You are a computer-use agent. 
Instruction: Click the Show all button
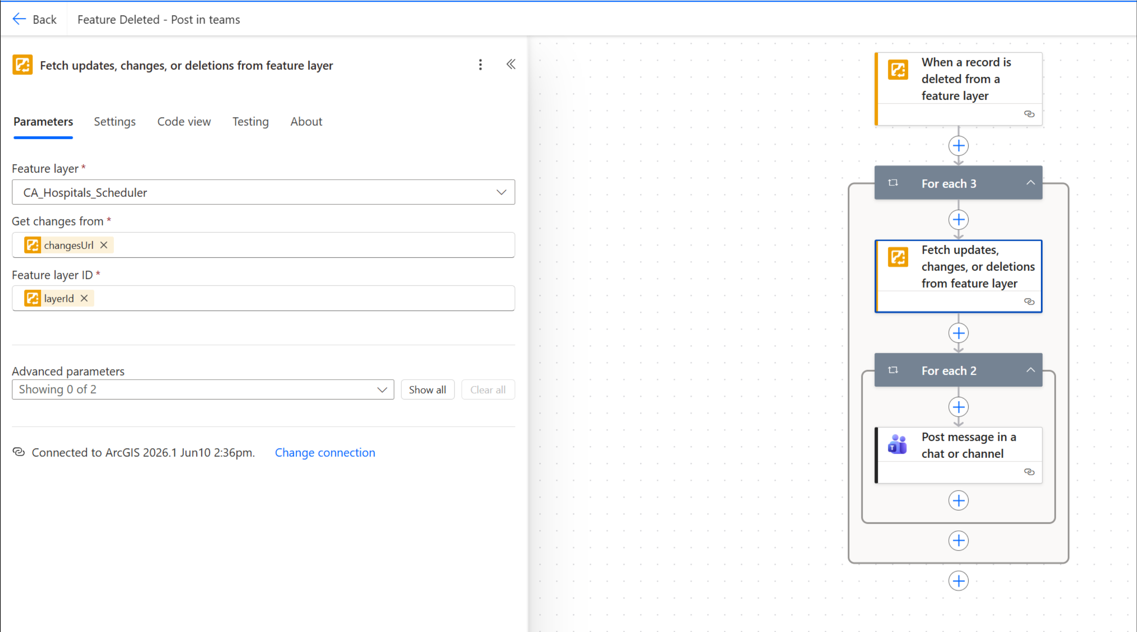[x=427, y=389]
